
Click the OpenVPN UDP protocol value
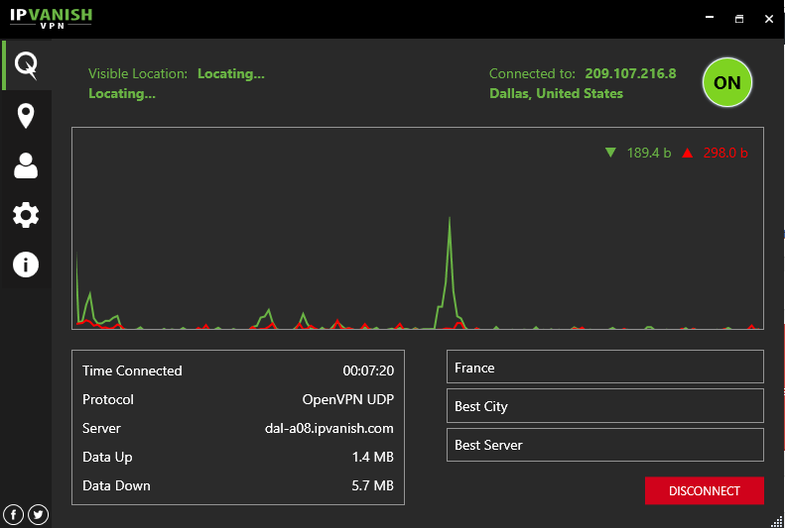pos(348,399)
